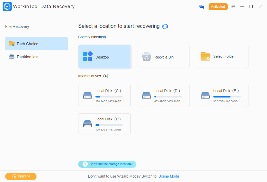Open the hamburger menu in title bar
Screen dimensions: 267x182
[x=233, y=7]
